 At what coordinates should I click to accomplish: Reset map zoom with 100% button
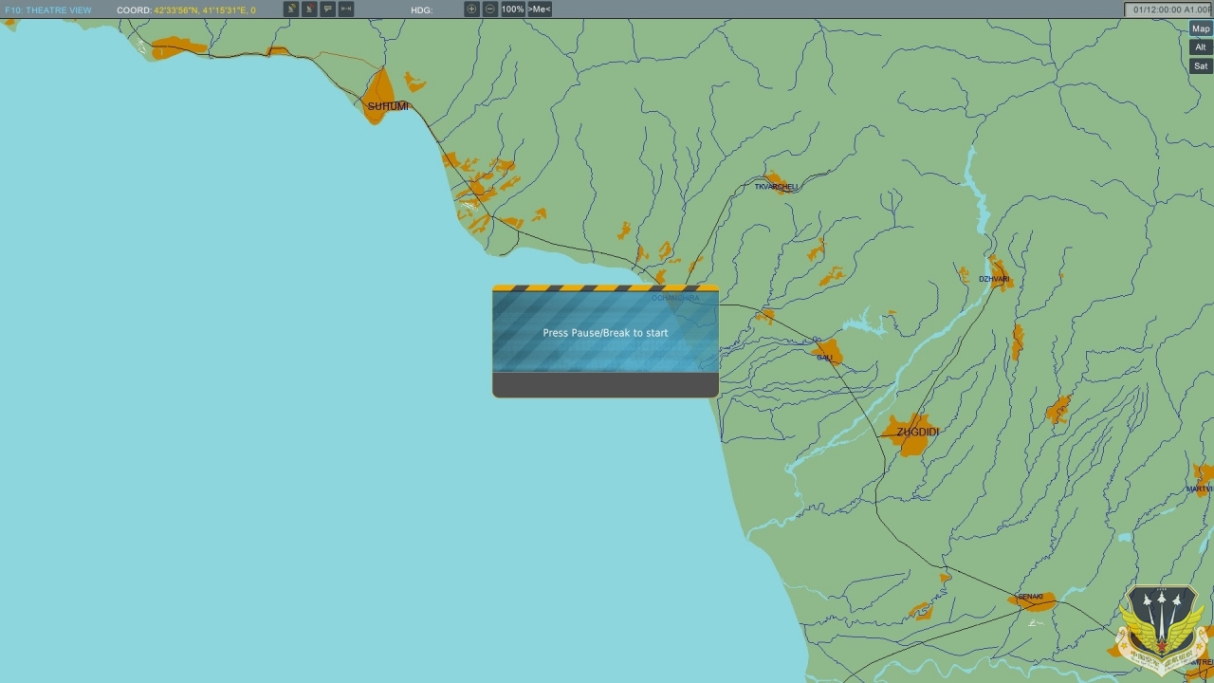click(x=512, y=9)
